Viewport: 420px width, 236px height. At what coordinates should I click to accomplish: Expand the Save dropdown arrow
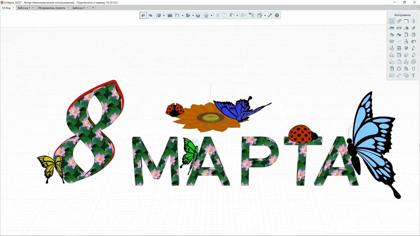(x=182, y=16)
